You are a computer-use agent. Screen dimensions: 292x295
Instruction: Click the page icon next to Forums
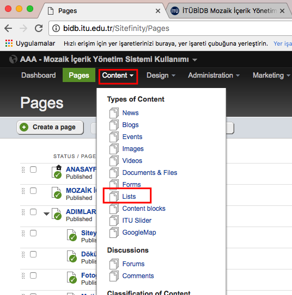click(114, 264)
